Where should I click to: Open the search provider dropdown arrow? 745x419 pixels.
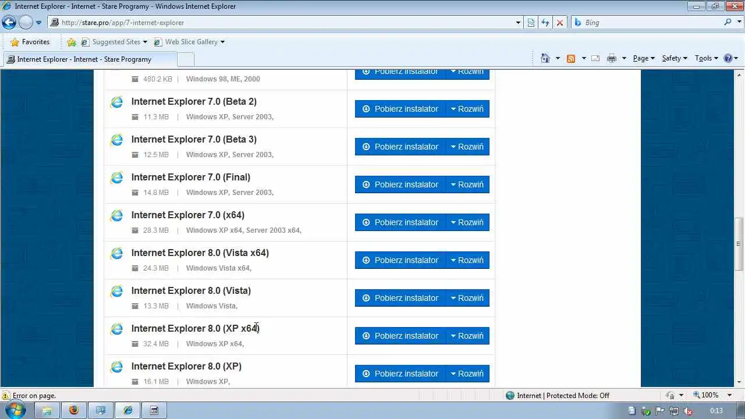(739, 23)
